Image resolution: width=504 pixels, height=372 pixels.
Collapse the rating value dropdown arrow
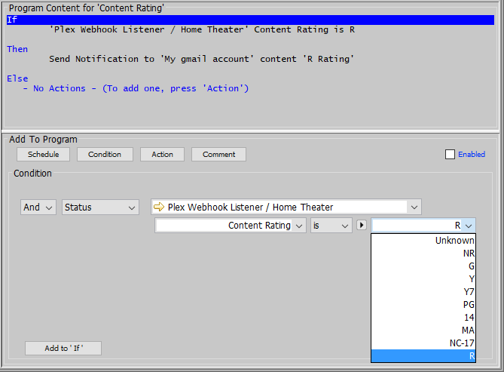click(468, 226)
